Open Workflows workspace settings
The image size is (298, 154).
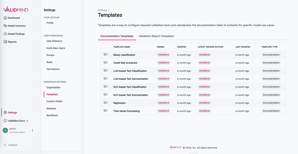[52, 115]
